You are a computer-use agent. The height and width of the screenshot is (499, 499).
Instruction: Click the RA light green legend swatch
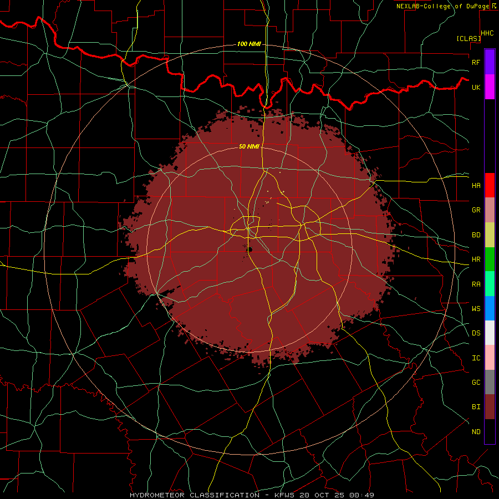[x=490, y=284]
